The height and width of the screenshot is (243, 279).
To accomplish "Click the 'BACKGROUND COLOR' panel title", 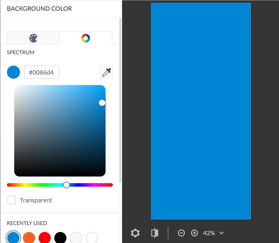I will tap(39, 8).
